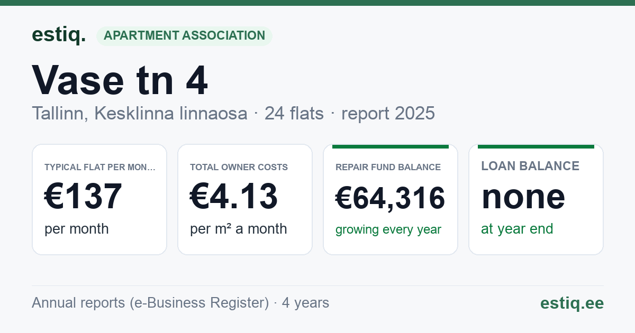Click the growing every year text
The height and width of the screenshot is (333, 635).
[388, 230]
